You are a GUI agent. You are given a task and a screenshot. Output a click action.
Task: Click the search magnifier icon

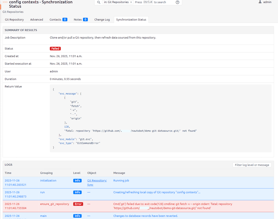(x=99, y=2)
